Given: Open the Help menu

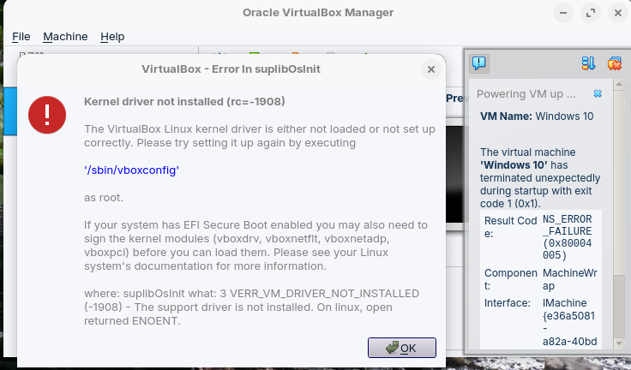Looking at the screenshot, I should tap(112, 37).
